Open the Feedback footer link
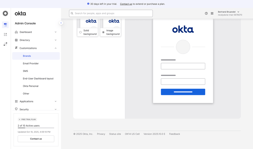This screenshot has height=149, width=253. pyautogui.click(x=175, y=134)
